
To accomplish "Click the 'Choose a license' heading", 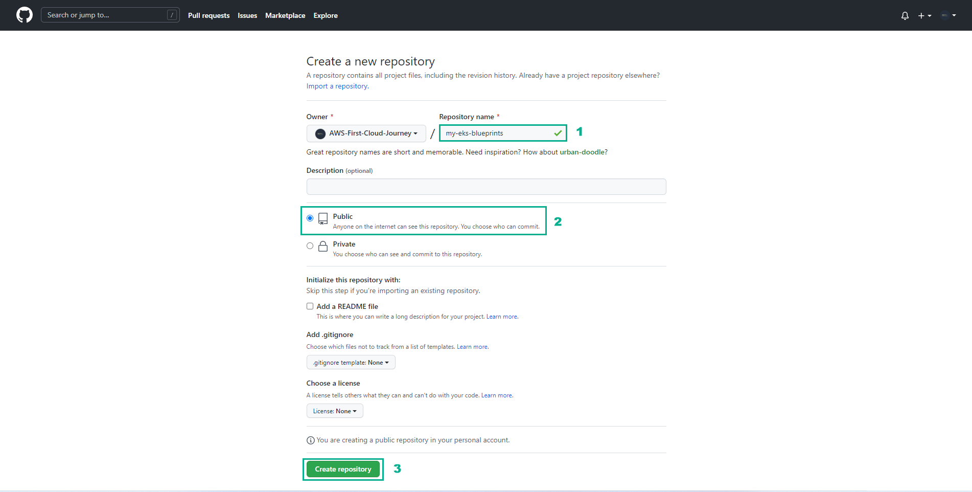I will click(x=333, y=383).
